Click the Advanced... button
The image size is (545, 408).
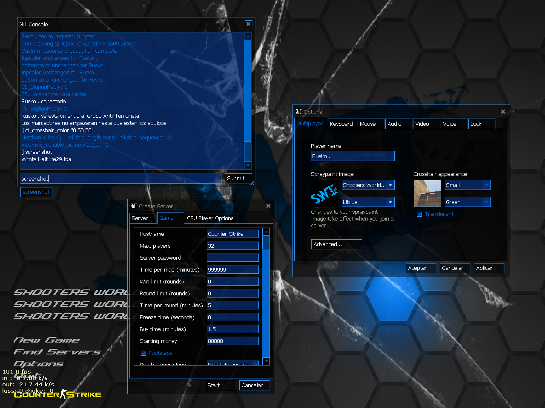336,244
